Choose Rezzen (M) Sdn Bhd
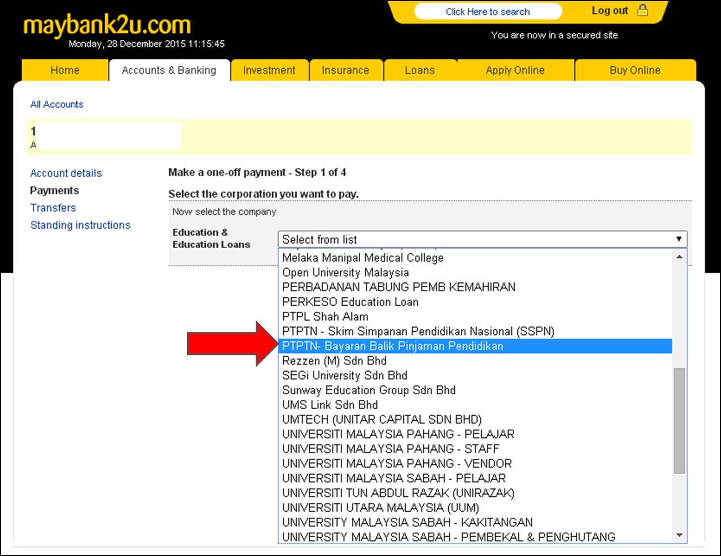The height and width of the screenshot is (556, 721). click(x=475, y=361)
